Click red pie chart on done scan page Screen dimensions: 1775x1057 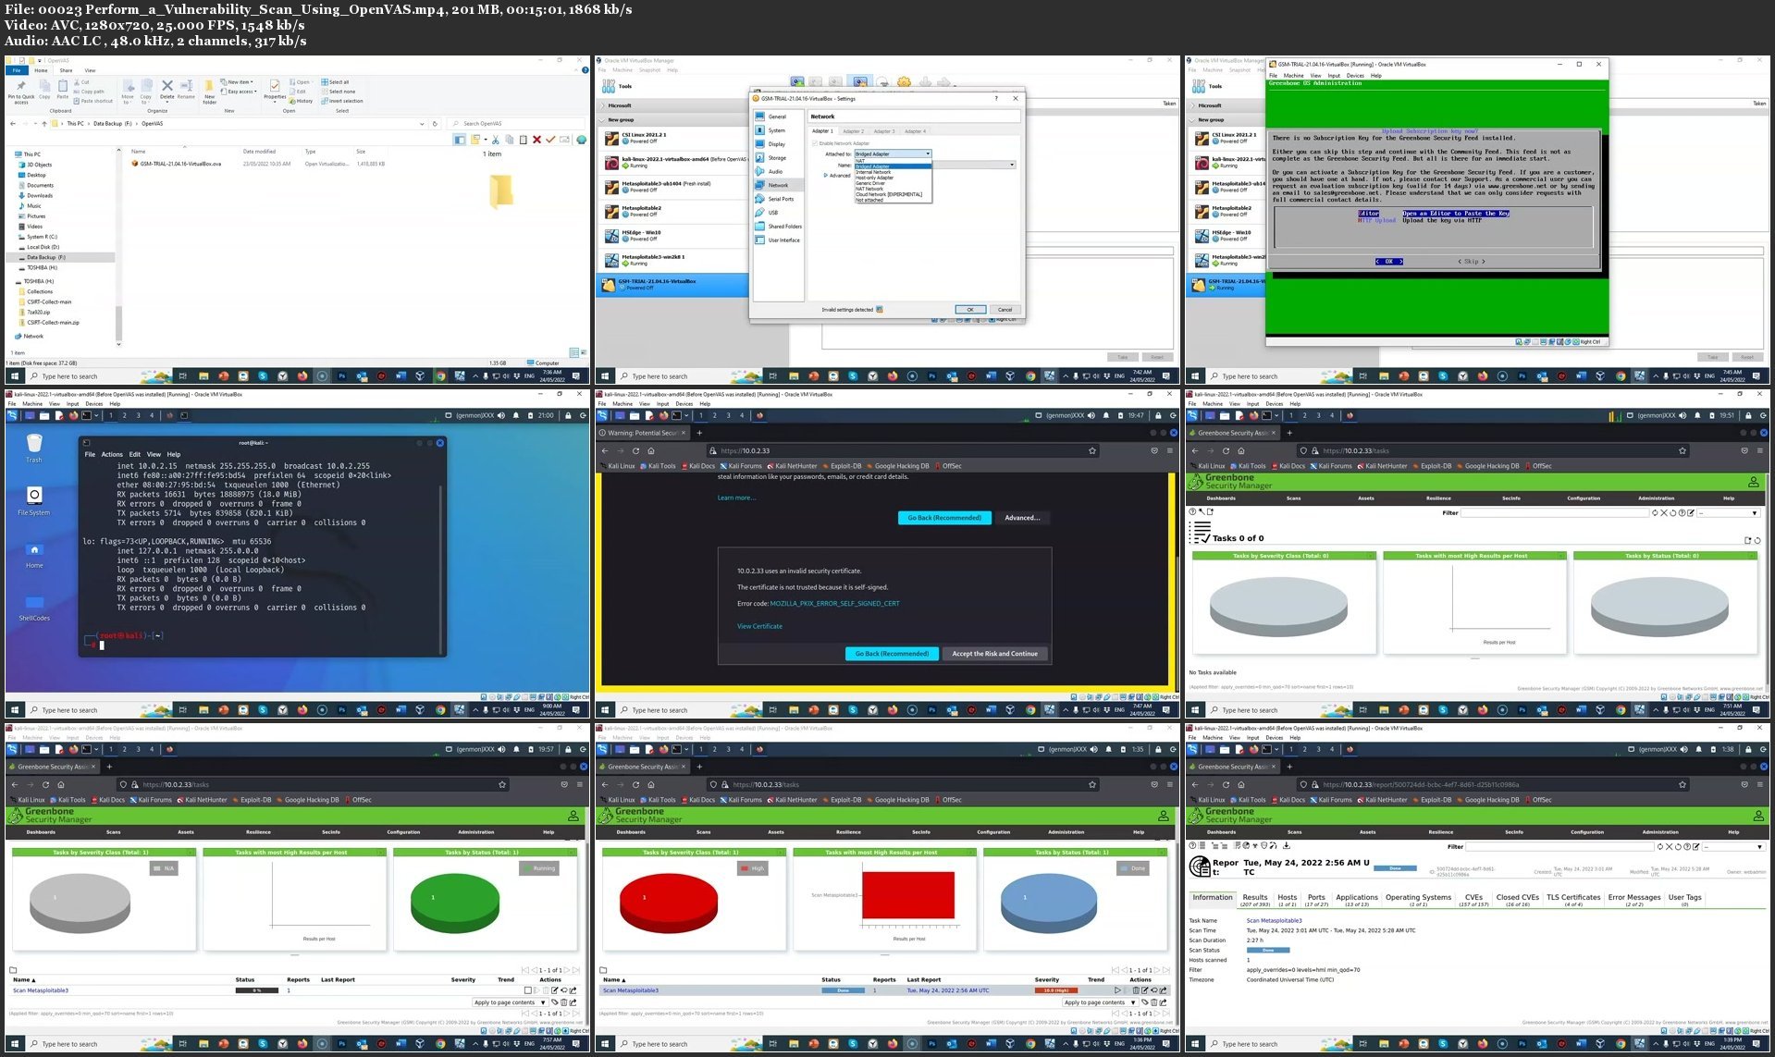click(669, 903)
